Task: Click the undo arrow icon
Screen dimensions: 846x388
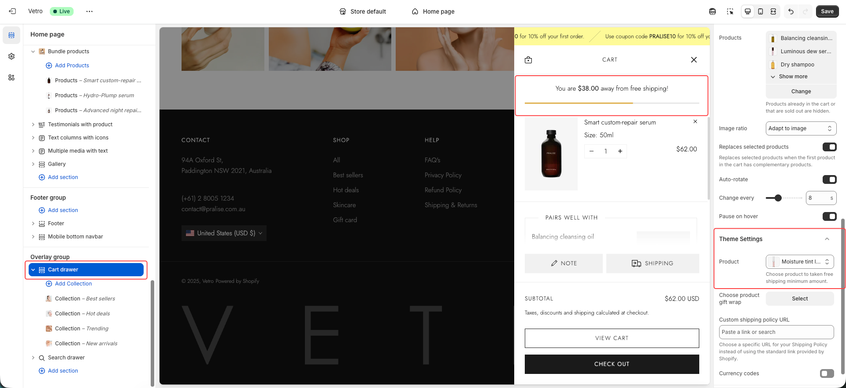Action: click(x=791, y=11)
